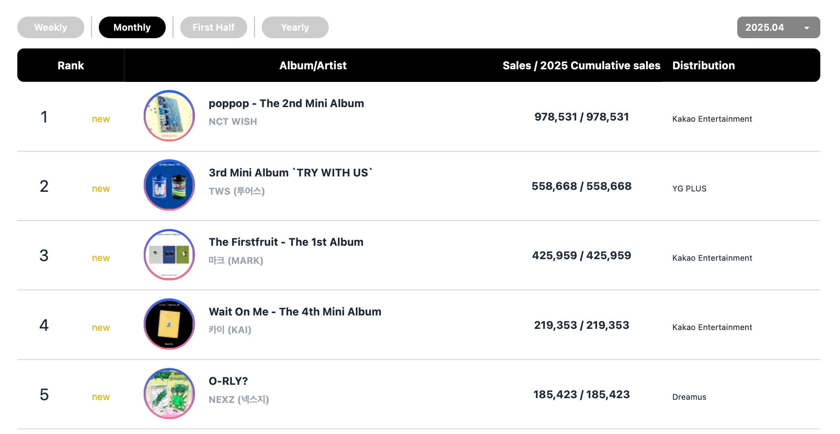The image size is (840, 434).
Task: Expand date selector using the arrow
Action: point(807,28)
